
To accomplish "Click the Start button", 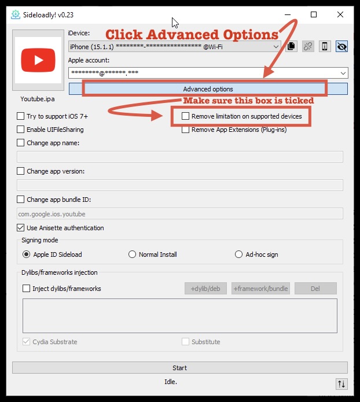I will [180, 368].
